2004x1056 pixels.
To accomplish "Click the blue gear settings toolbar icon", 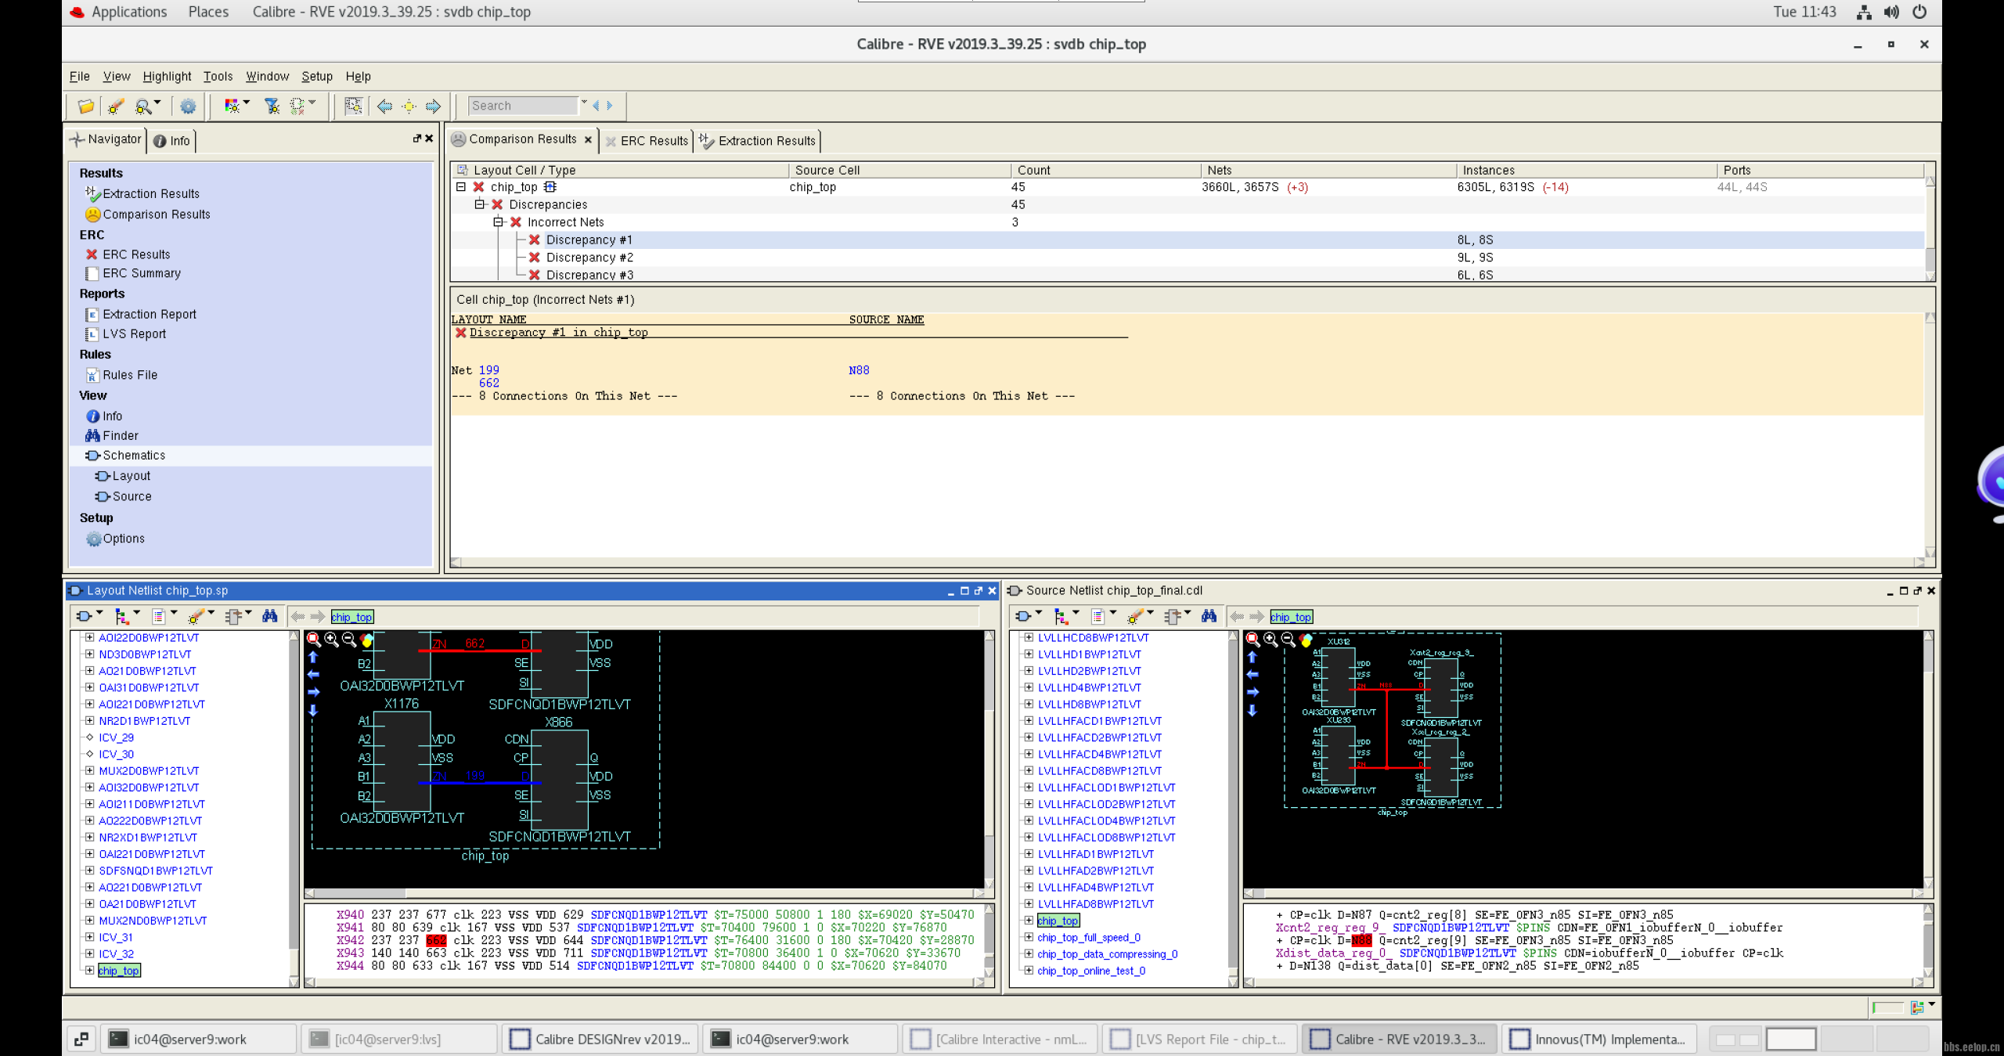I will (188, 106).
